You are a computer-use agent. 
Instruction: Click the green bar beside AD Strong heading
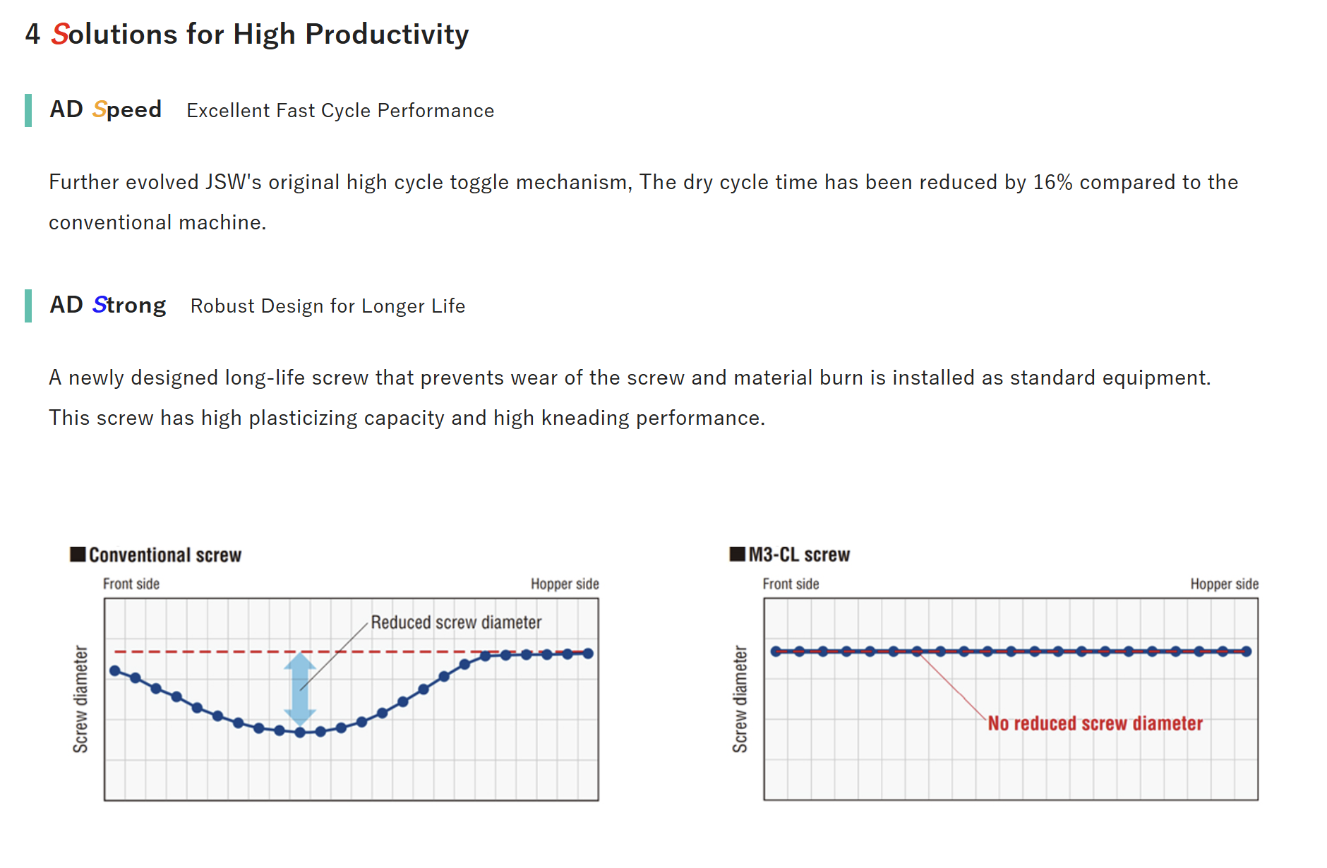click(28, 306)
